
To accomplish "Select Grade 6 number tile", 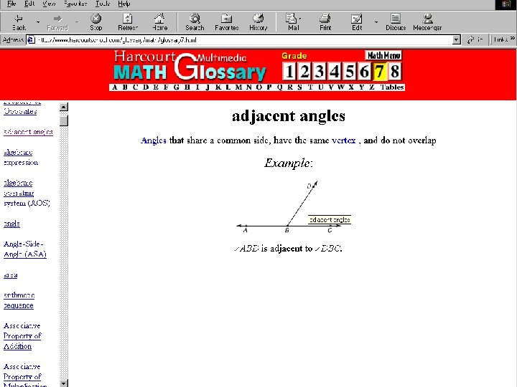I will (364, 72).
